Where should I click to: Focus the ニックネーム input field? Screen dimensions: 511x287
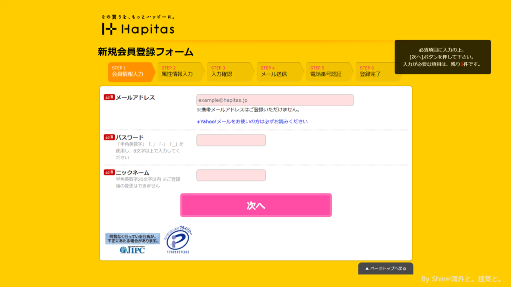(x=231, y=175)
